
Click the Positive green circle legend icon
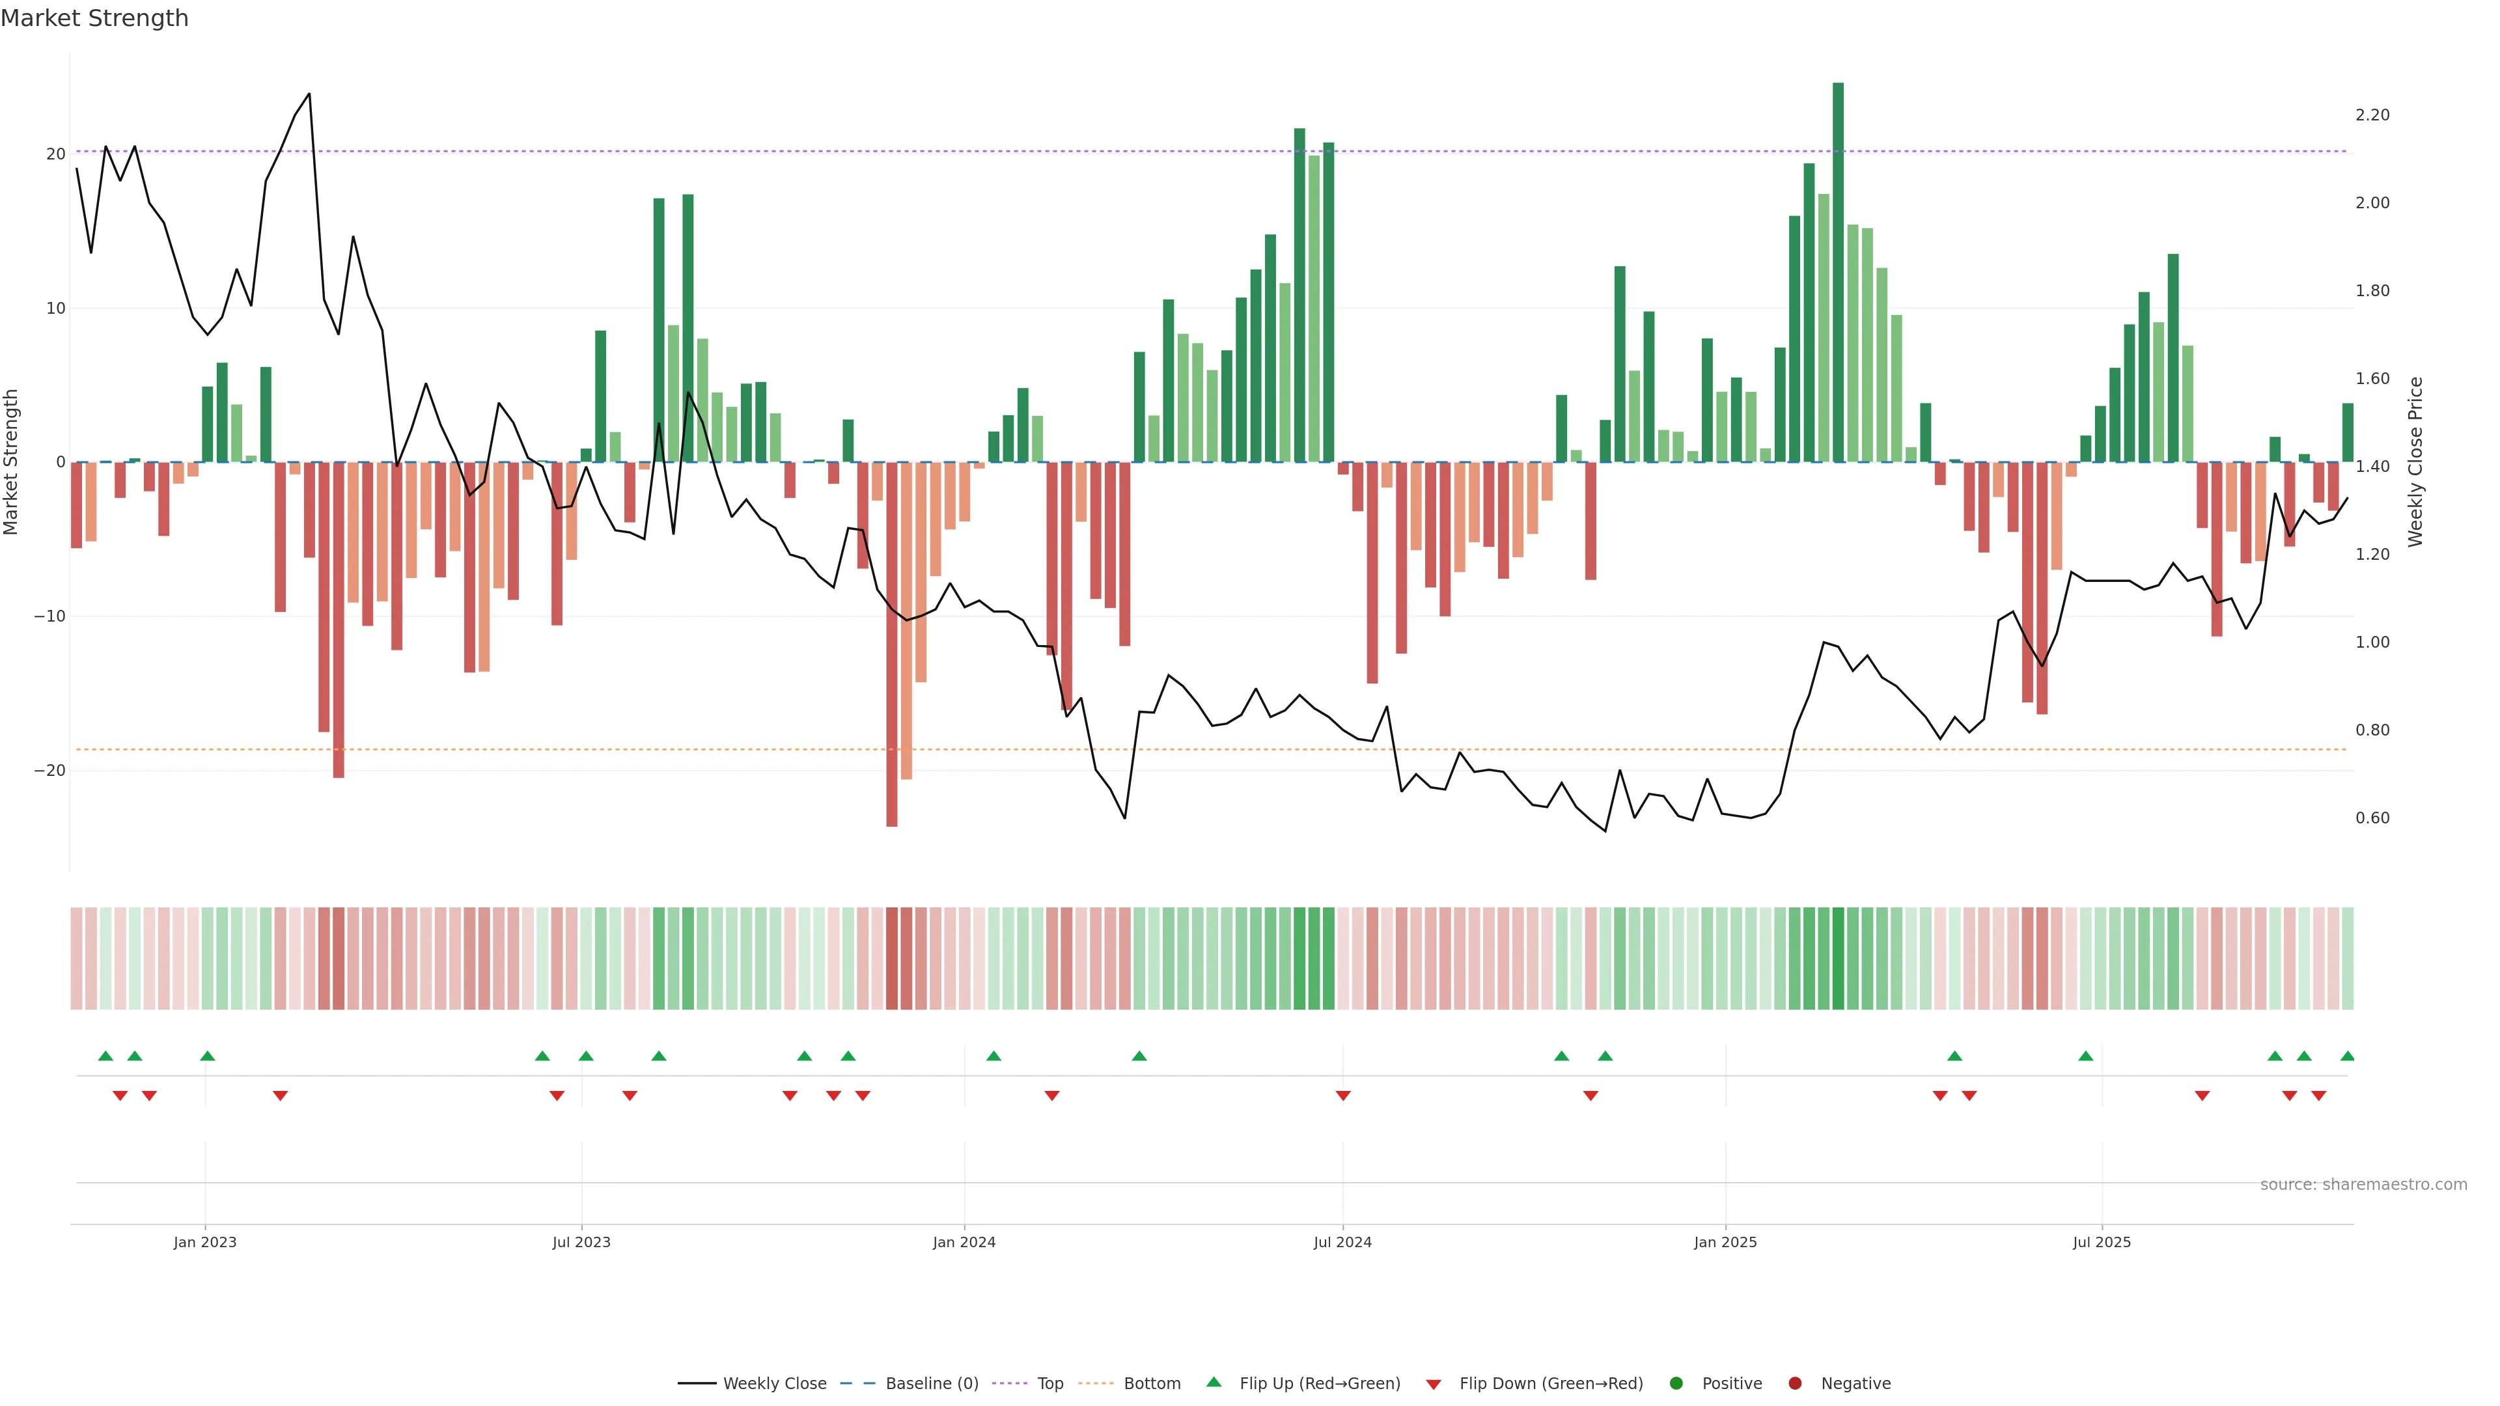(x=1676, y=1383)
